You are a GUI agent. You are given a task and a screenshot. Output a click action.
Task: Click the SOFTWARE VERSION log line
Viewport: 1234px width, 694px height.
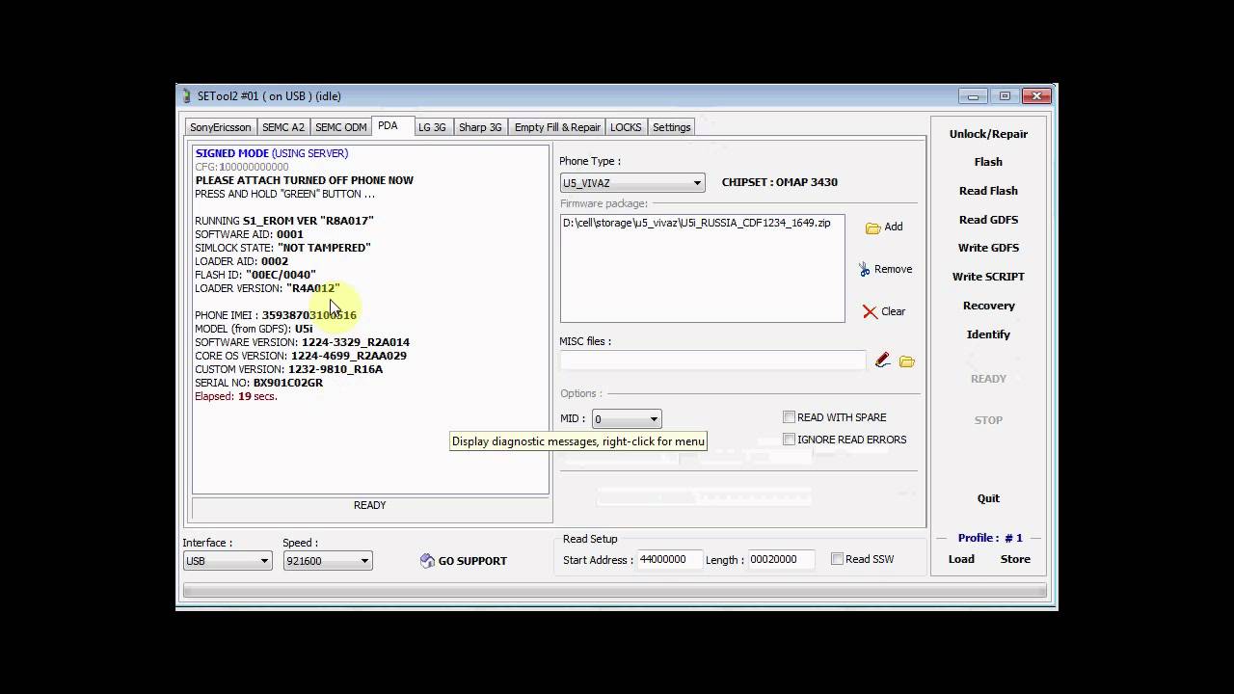(302, 342)
